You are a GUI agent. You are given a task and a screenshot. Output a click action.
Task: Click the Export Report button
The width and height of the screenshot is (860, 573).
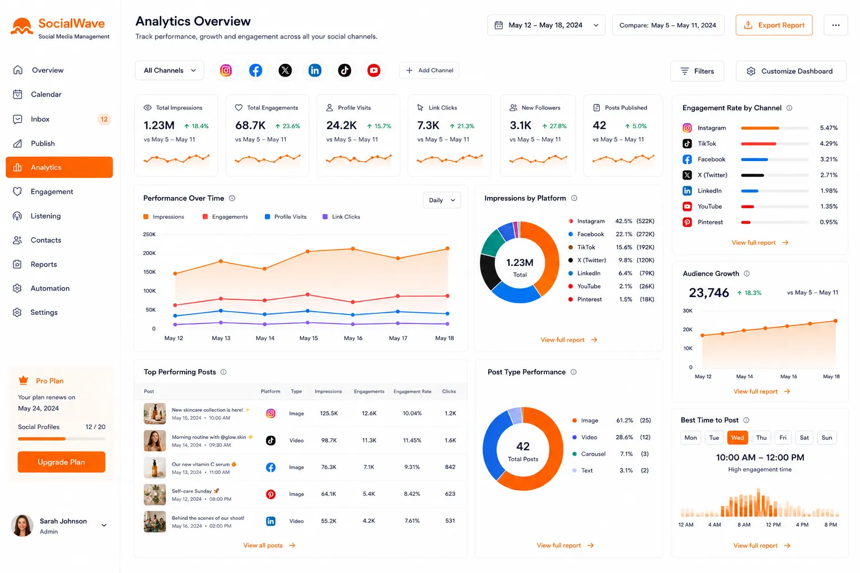pyautogui.click(x=774, y=25)
